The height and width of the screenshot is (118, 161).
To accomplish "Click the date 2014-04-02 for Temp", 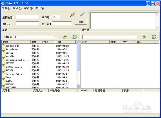I will pyautogui.click(x=63, y=77).
